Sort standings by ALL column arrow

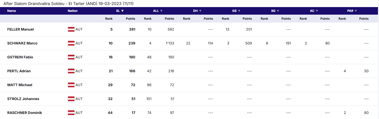click(161, 11)
